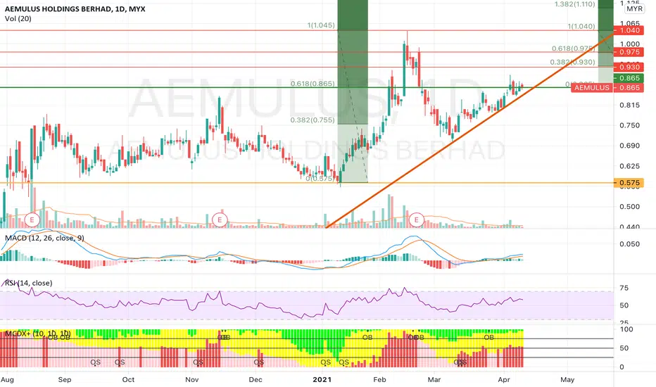
Task: Click the 0.500 price axis value
Action: 630,207
